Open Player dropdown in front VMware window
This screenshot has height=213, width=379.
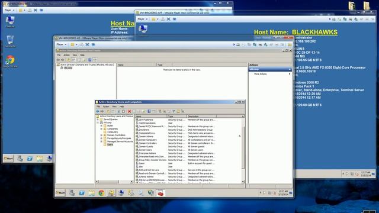pos(62,44)
